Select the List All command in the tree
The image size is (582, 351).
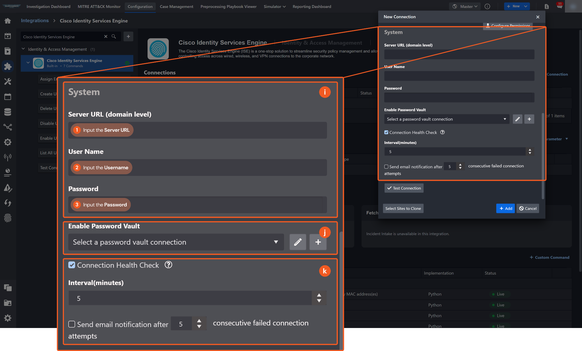(x=48, y=153)
